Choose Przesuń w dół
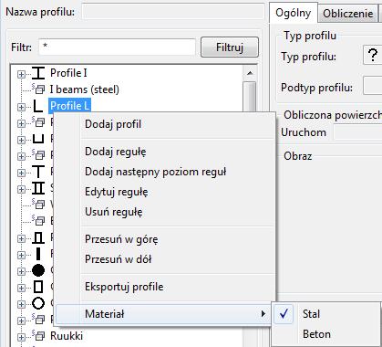 165,259
